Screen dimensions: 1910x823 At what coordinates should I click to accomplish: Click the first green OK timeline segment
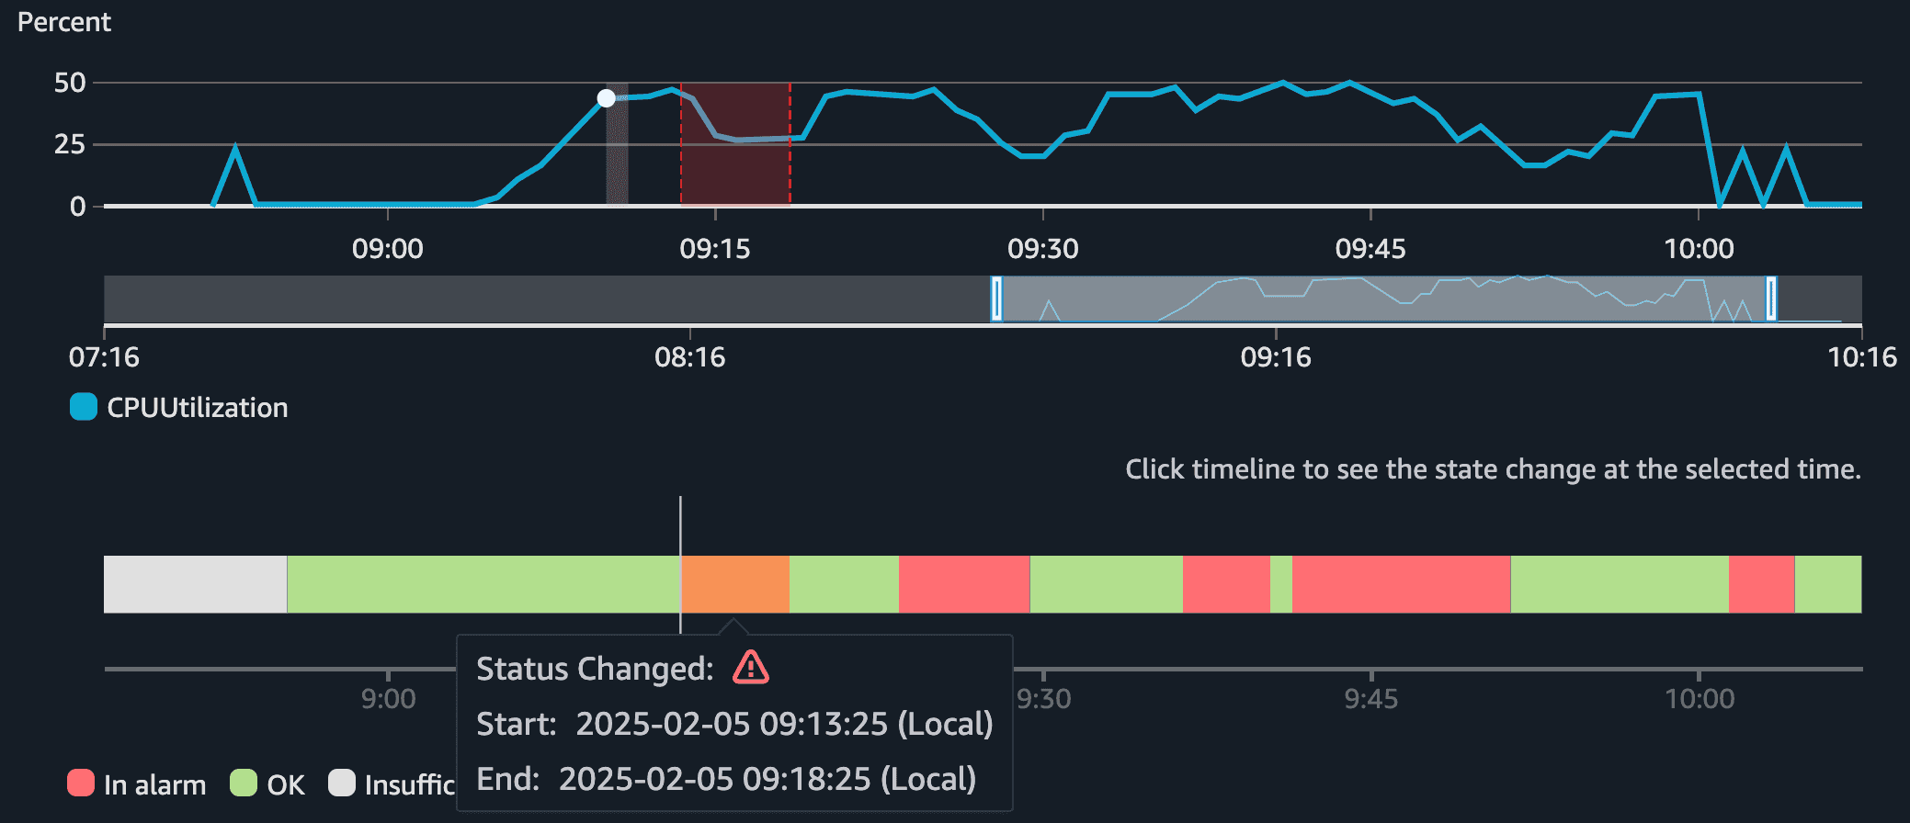tap(483, 584)
